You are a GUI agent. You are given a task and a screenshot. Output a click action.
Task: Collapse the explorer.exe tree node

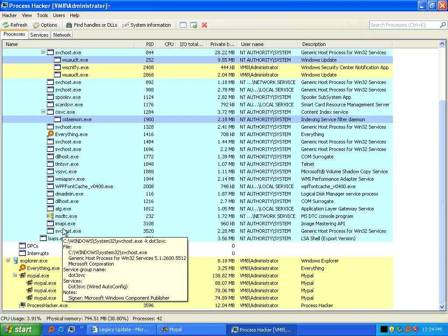point(8,260)
